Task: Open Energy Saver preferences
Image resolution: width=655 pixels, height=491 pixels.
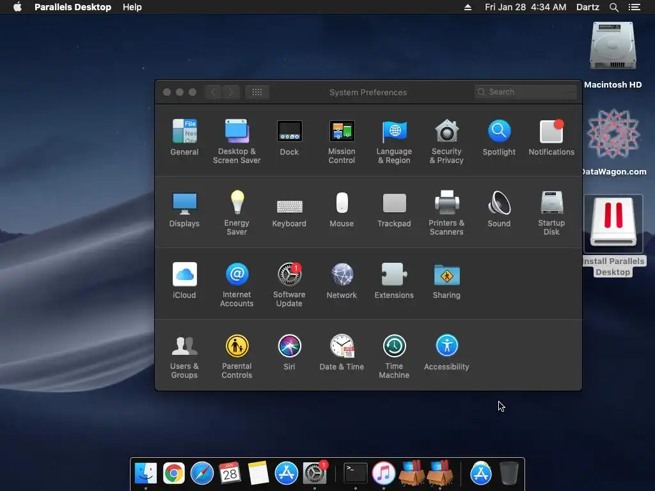Action: click(237, 212)
